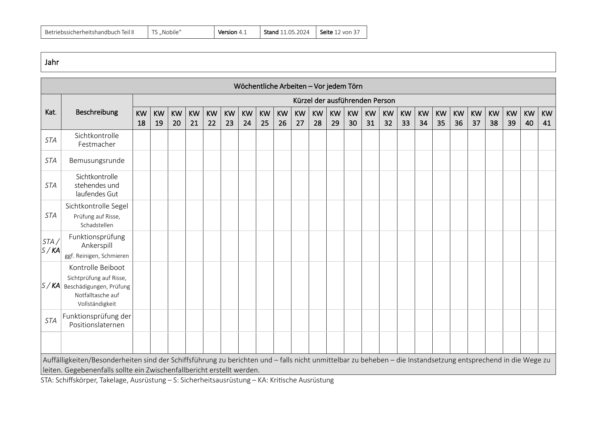Click 'Stand 11.05.2024' header cell
606x428 pixels.
point(288,32)
